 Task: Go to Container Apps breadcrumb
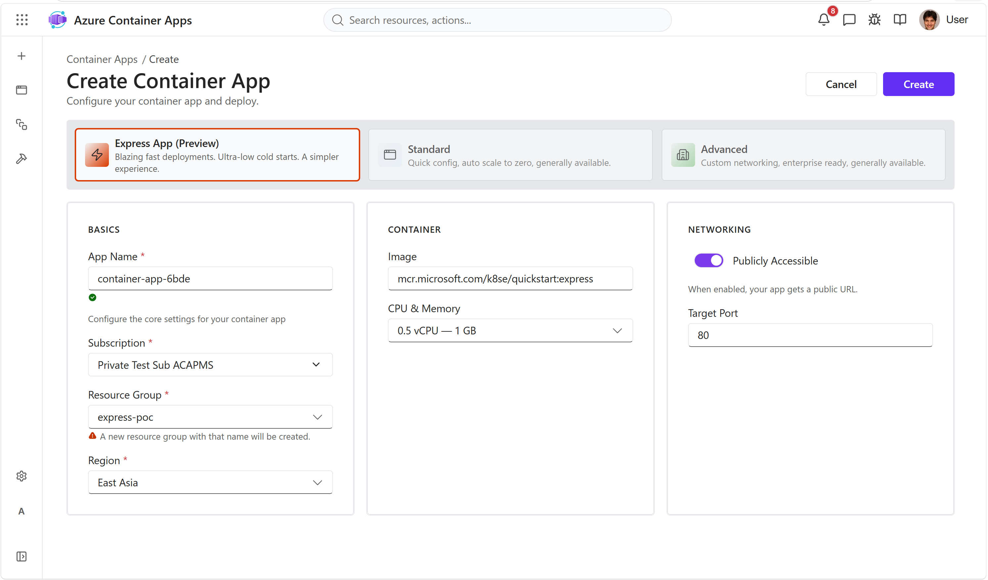pyautogui.click(x=102, y=59)
